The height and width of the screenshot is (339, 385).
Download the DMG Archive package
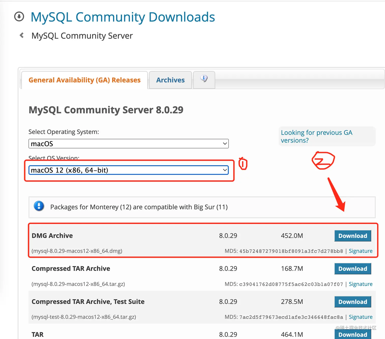(353, 236)
